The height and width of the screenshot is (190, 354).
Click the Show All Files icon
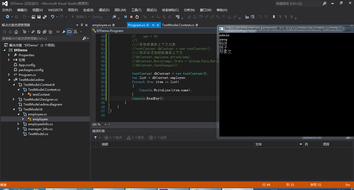(50, 32)
